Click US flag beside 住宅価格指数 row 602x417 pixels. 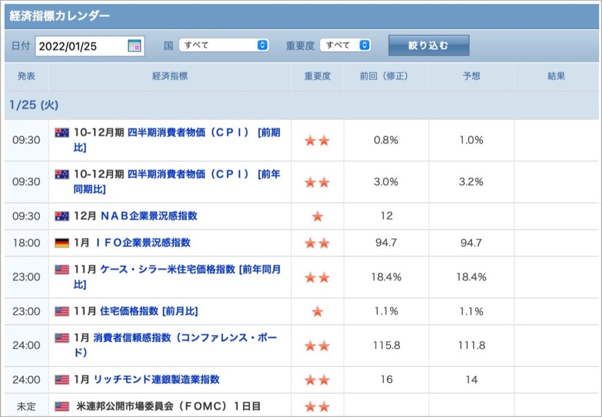click(x=62, y=311)
